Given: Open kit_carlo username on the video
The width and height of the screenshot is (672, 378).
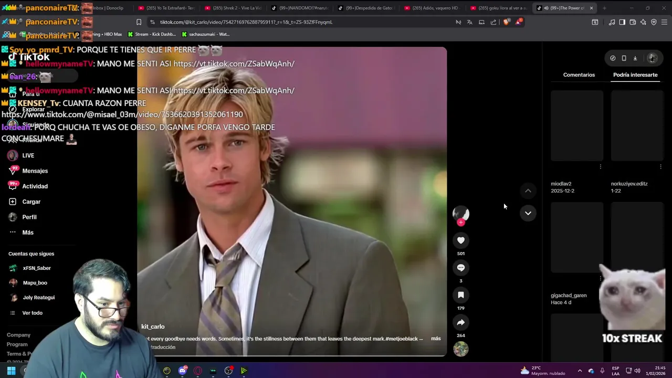Looking at the screenshot, I should point(153,327).
